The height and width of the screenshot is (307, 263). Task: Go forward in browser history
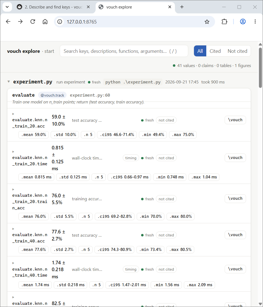20,22
